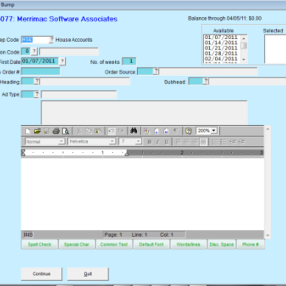This screenshot has height=286, width=286.
Task: Open Order Source lookup question mark
Action: click(x=156, y=71)
